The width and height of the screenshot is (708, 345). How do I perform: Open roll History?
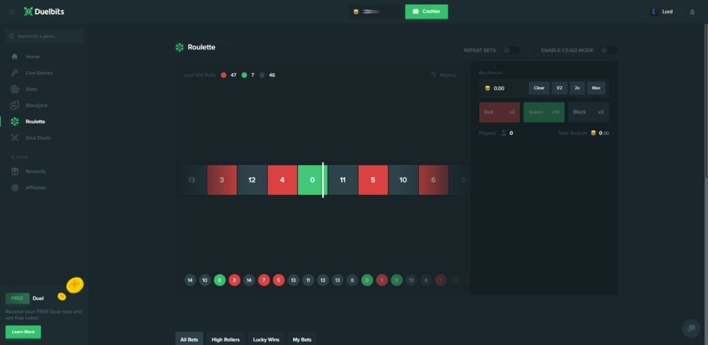point(443,75)
